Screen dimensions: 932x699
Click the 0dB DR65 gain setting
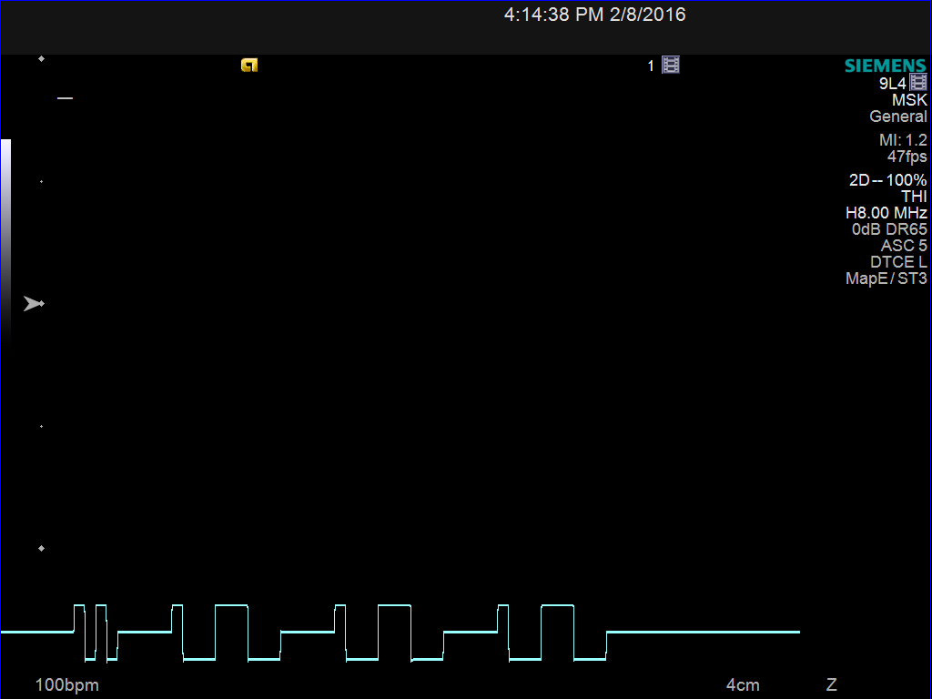click(889, 229)
